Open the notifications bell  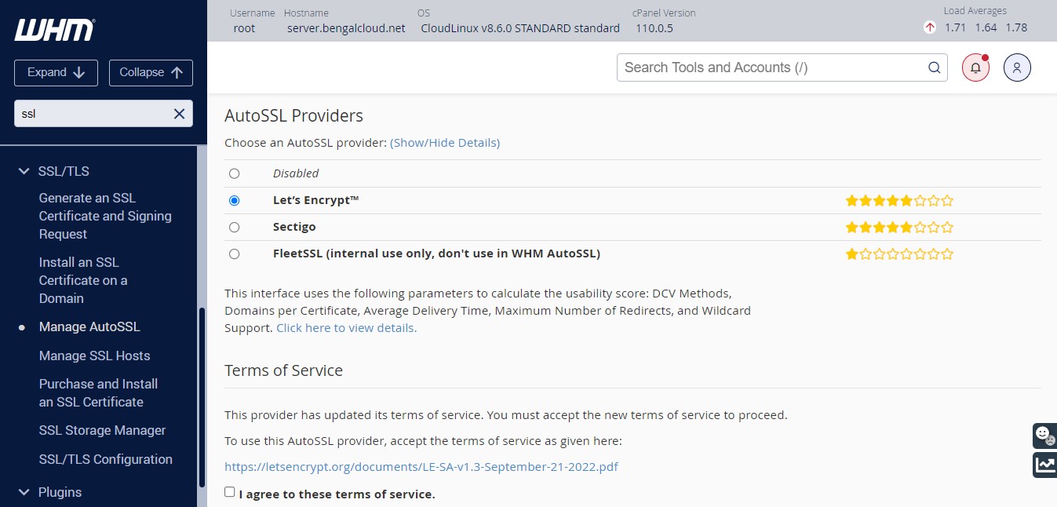(x=975, y=67)
